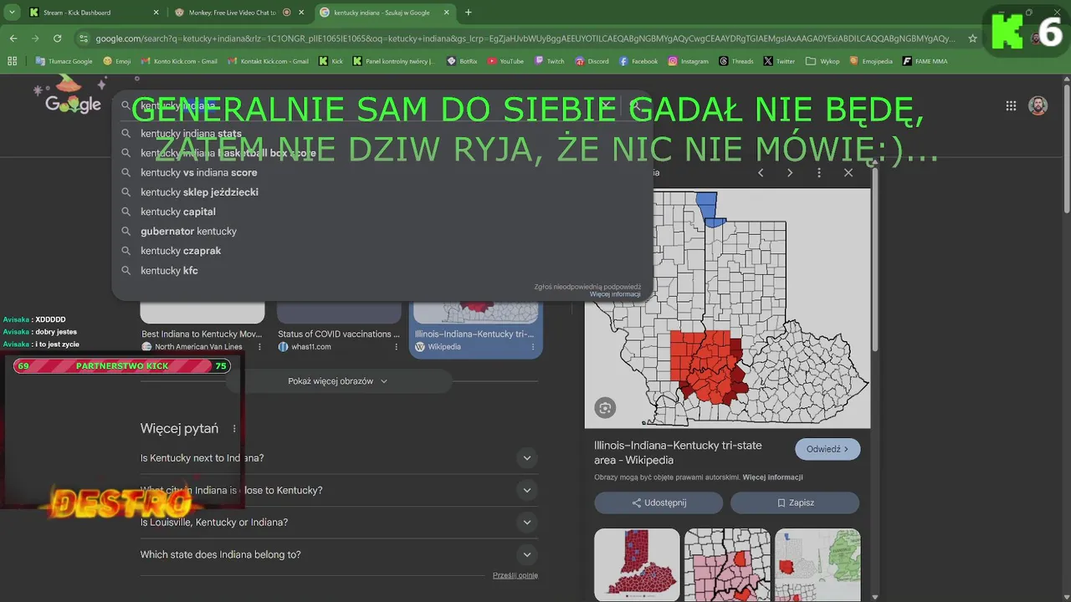
Task: Close the kentucky indiana search tab
Action: [x=447, y=13]
